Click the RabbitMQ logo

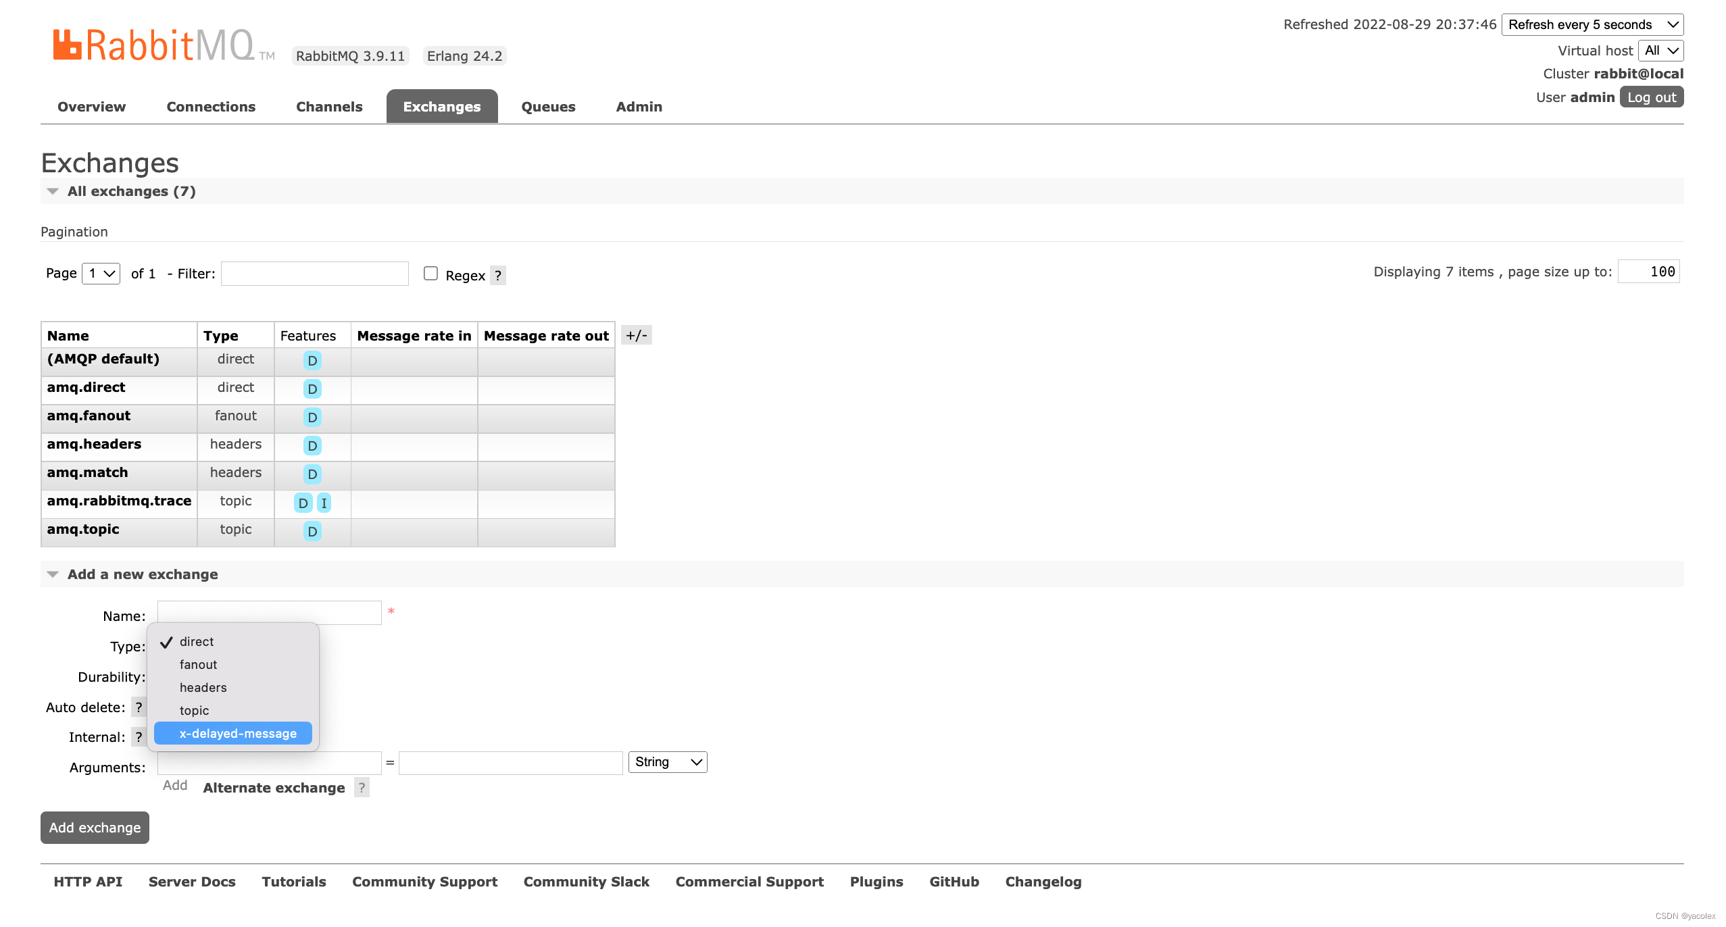coord(164,45)
